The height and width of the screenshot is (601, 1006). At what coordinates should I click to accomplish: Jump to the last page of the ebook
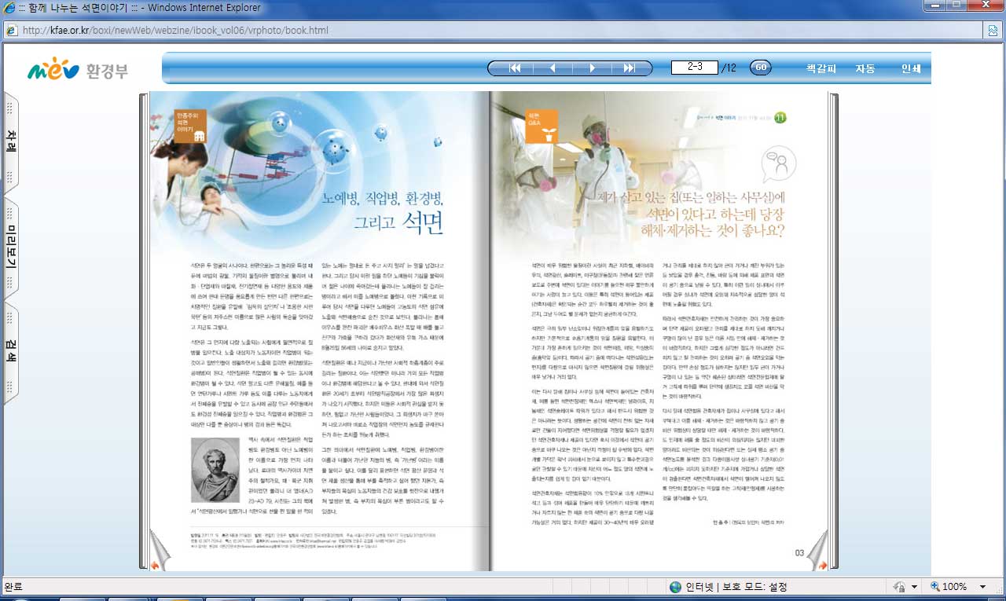630,68
